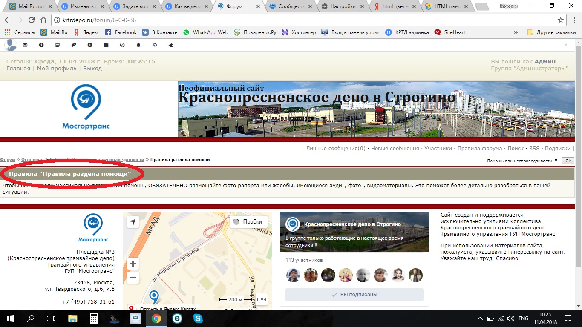Screen dimensions: 582x327
Task: Open Другие закладки bookmarks folder
Action: coord(552,32)
